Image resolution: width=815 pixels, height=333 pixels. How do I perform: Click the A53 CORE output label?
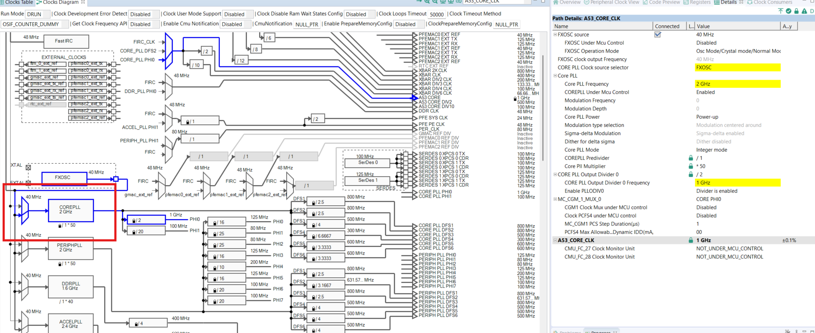[x=429, y=98]
